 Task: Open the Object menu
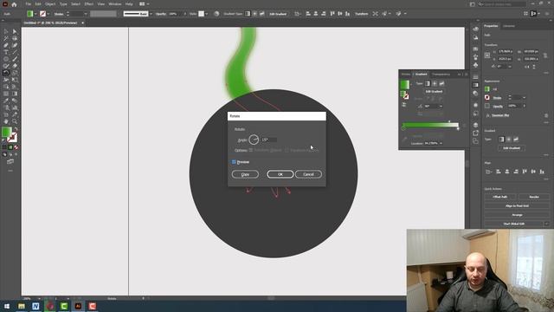pos(50,3)
